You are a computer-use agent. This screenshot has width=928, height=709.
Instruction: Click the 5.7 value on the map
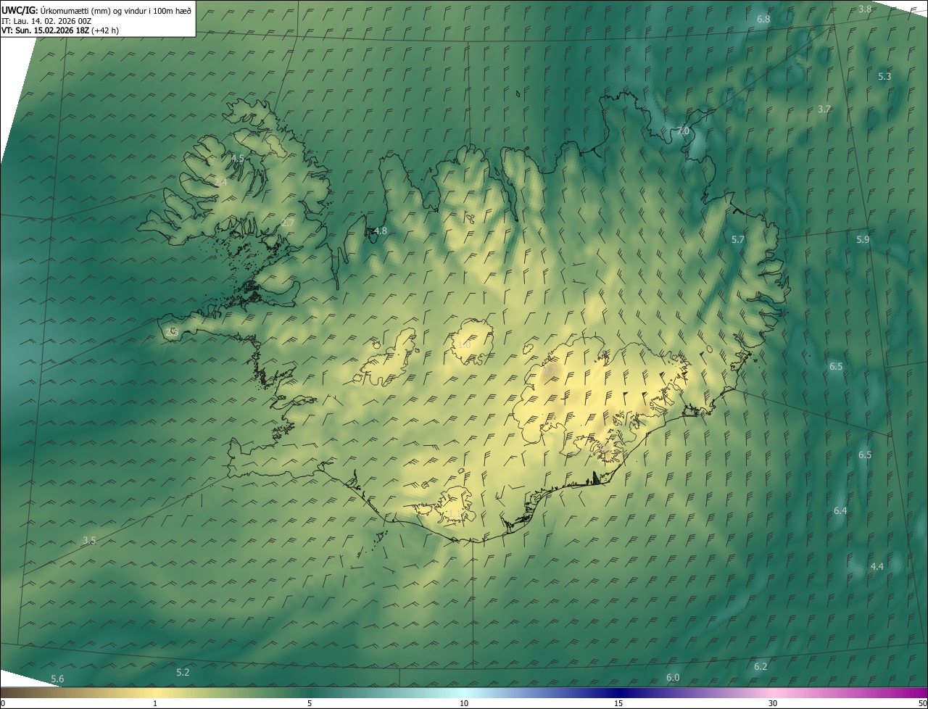pos(738,239)
